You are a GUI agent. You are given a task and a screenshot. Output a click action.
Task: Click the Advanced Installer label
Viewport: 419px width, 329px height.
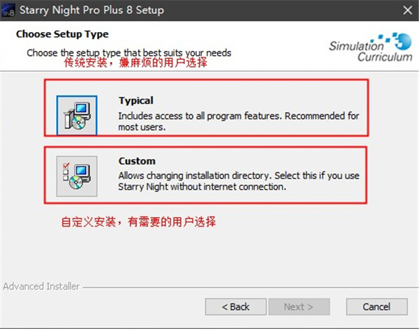41,286
